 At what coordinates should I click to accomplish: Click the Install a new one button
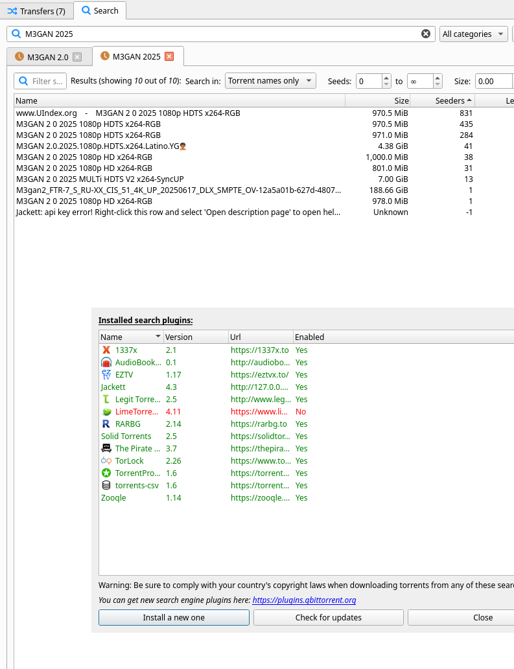[174, 617]
